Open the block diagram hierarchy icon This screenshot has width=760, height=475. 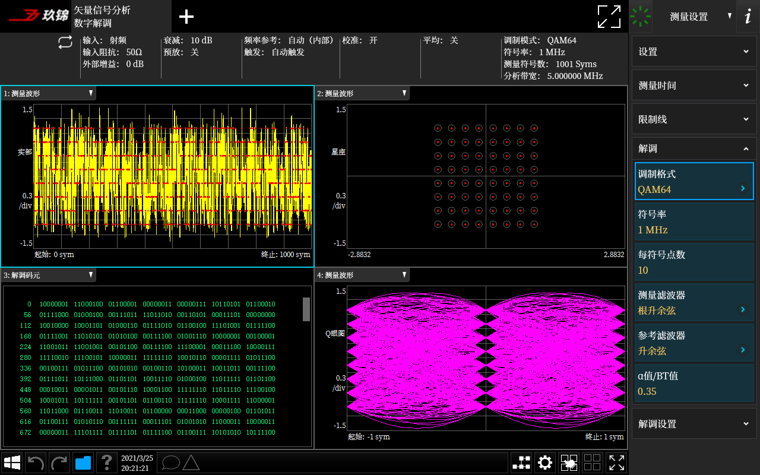(x=521, y=463)
